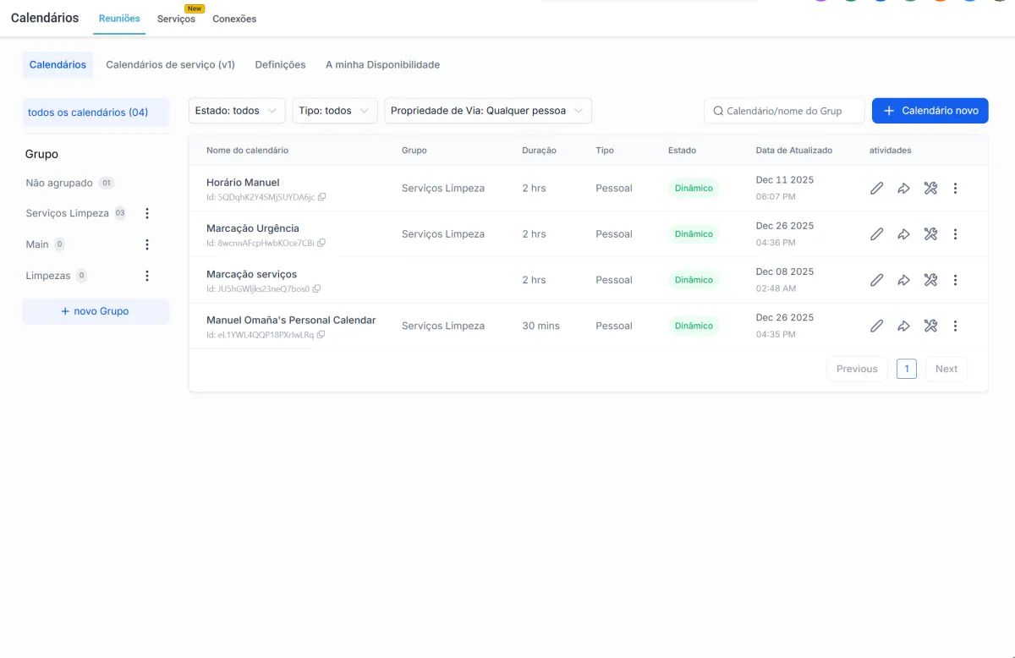Open more options for Manuel Omaña's Personal Calendar
Screen dimensions: 1015x658
point(956,326)
